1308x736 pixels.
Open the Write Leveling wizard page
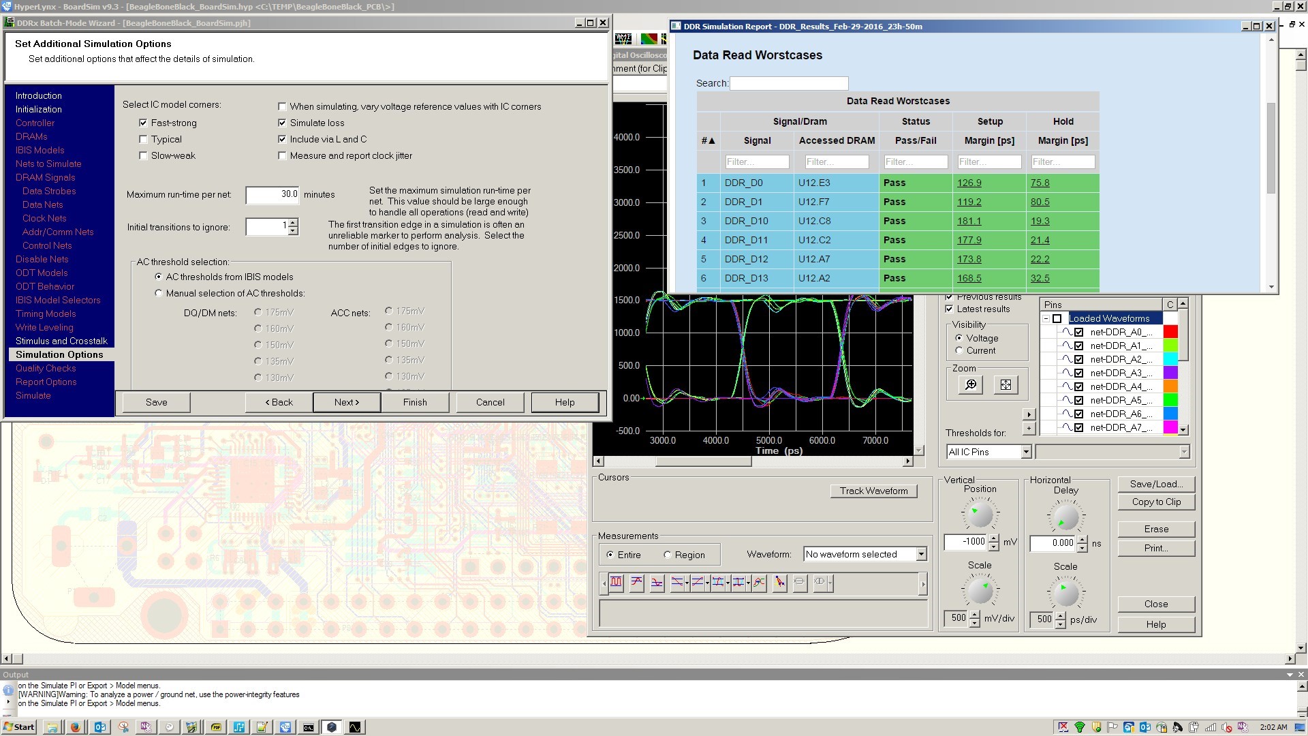pos(44,327)
